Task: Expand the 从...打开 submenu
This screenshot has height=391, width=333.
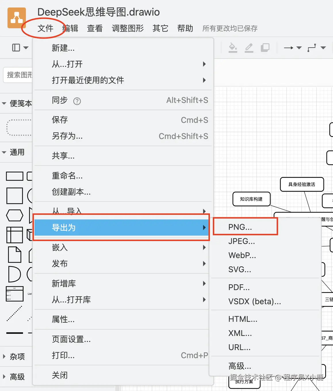Action: coord(123,64)
